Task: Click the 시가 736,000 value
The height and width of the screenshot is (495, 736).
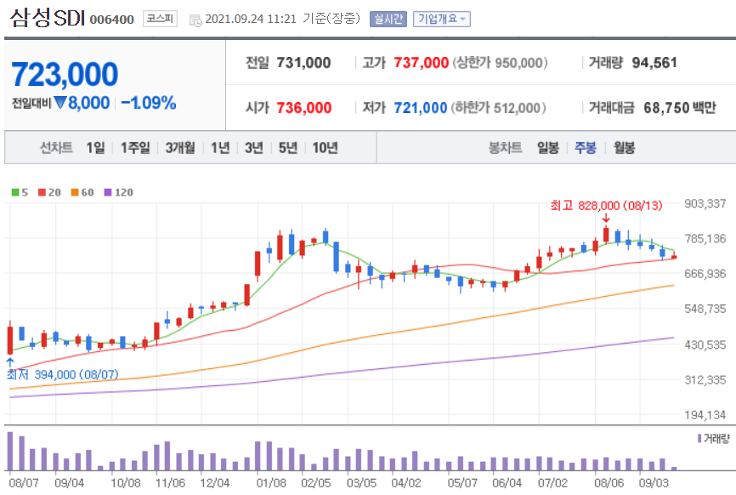Action: (303, 107)
